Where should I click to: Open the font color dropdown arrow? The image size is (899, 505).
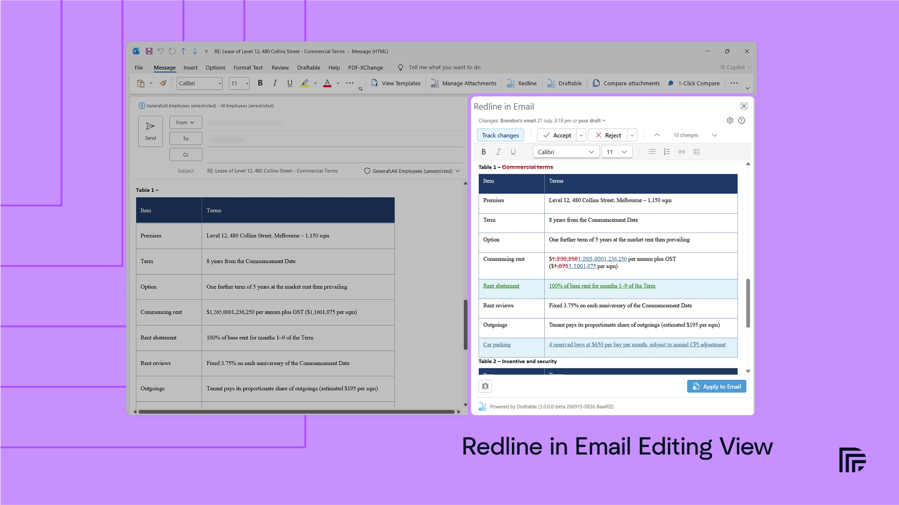click(338, 83)
